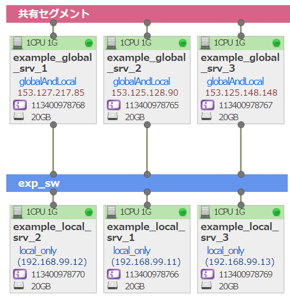Click archive icon beside 113400978768

[20, 105]
